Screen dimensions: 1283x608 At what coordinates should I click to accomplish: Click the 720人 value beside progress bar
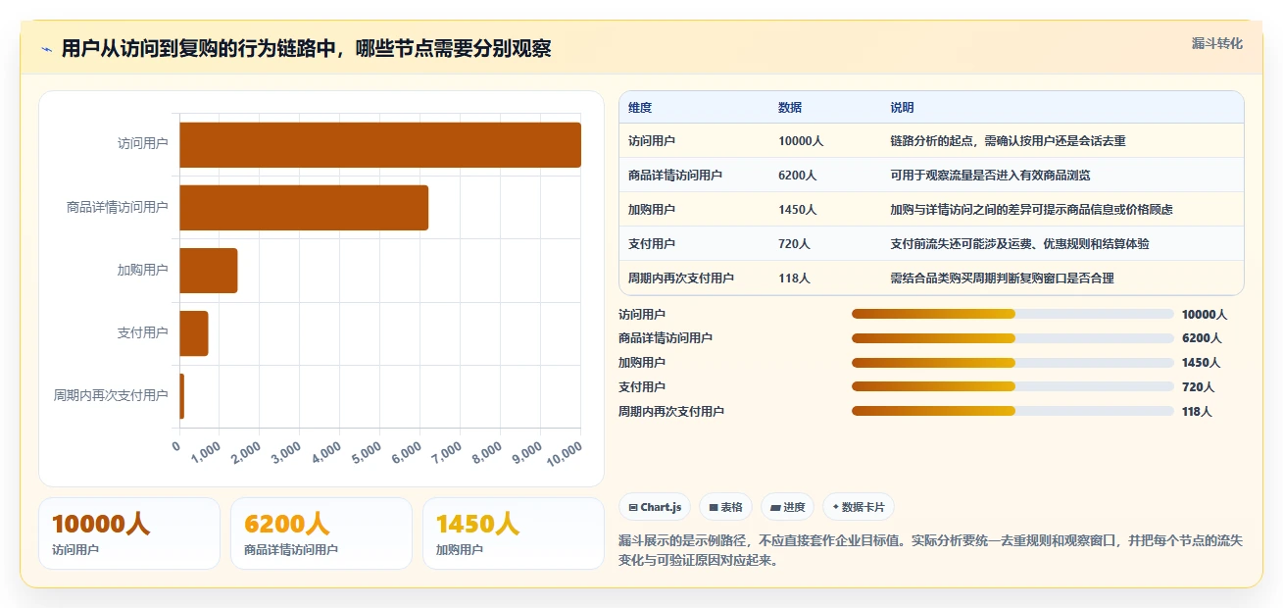pyautogui.click(x=1198, y=387)
